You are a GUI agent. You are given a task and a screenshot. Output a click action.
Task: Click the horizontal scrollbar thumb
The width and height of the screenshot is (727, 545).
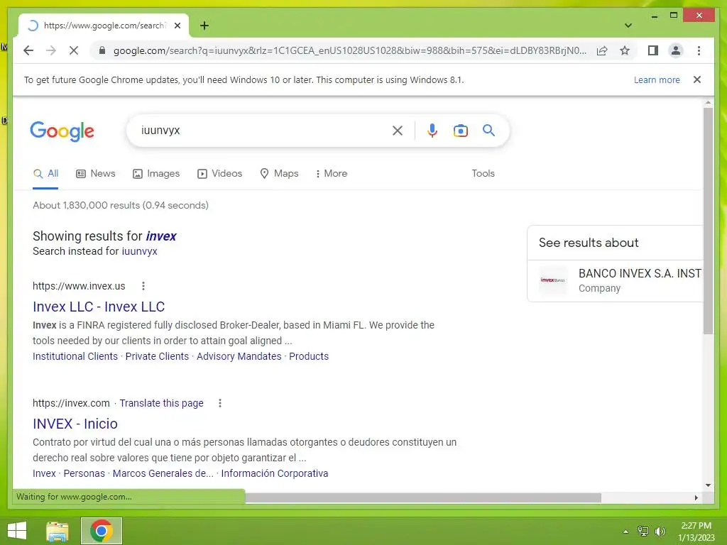[x=423, y=497]
